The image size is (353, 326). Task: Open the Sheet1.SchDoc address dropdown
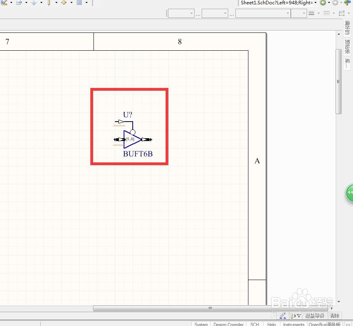315,2
